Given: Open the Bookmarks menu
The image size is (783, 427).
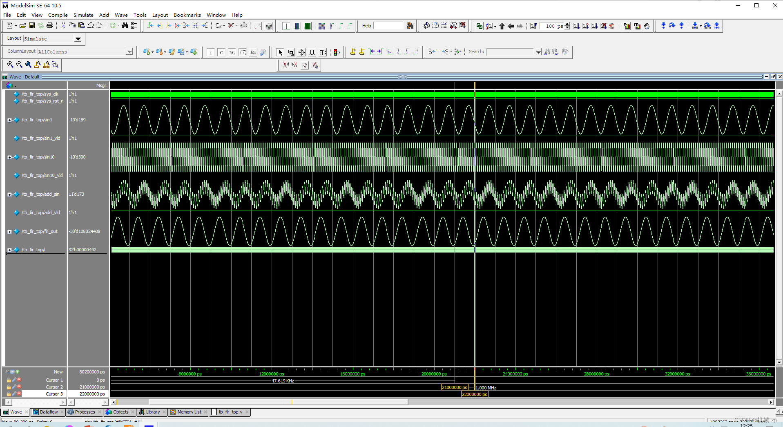Looking at the screenshot, I should (x=187, y=15).
